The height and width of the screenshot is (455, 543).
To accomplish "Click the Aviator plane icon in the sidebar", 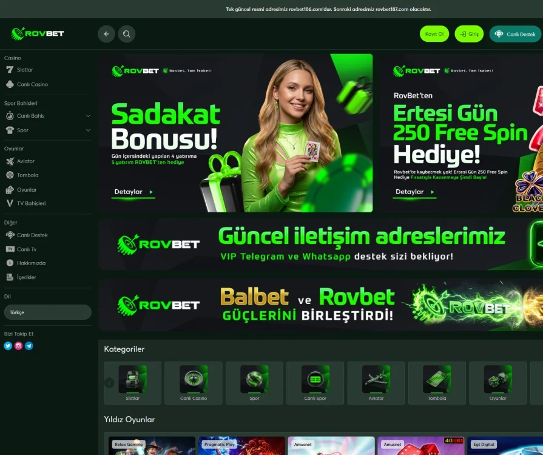I will pos(10,161).
